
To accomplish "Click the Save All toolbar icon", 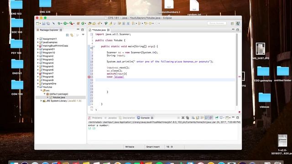I will pos(48,23).
